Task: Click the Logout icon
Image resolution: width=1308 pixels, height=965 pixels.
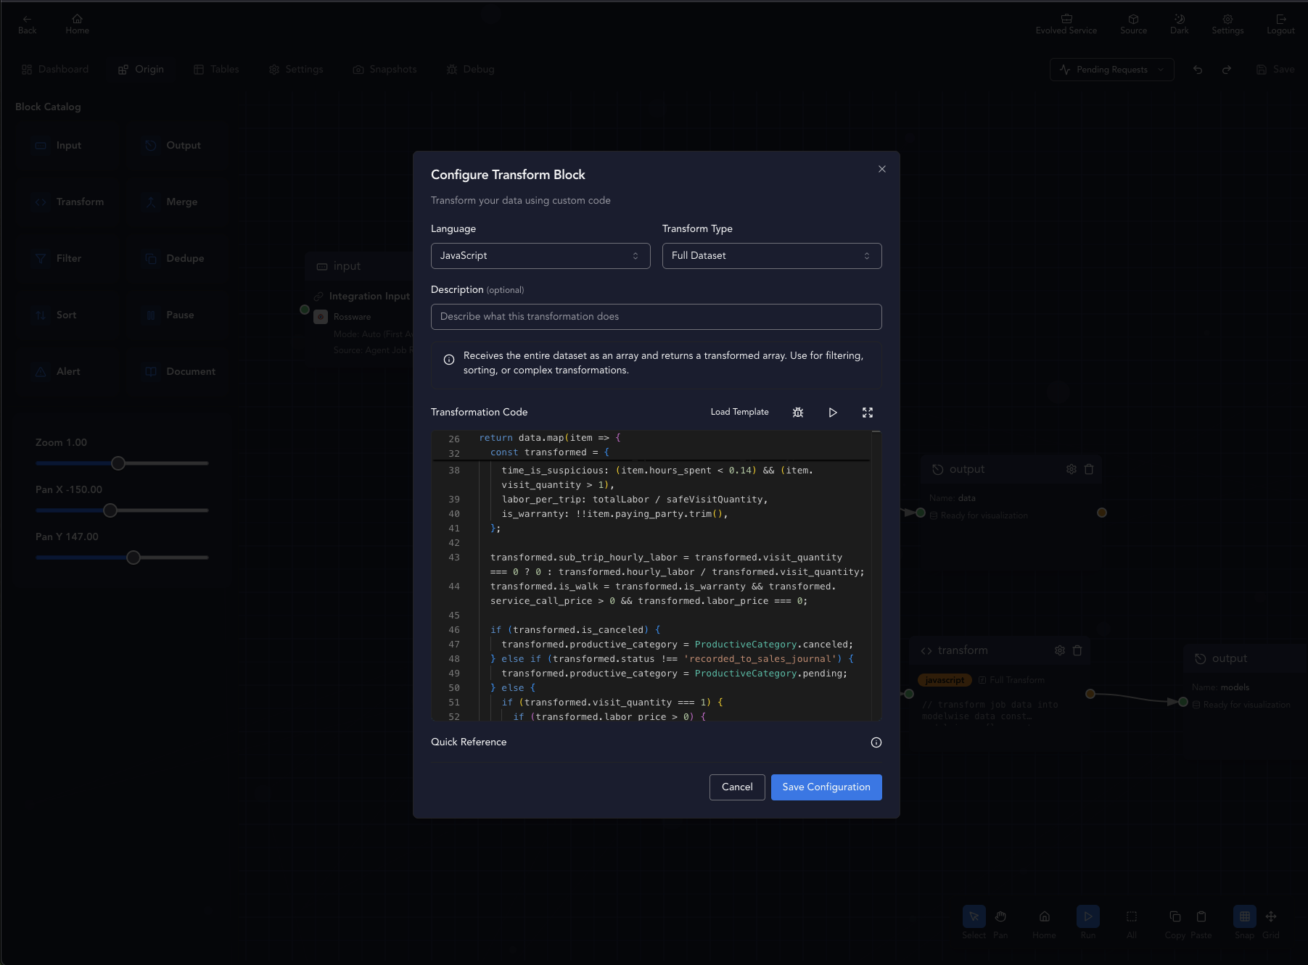Action: 1280,24
